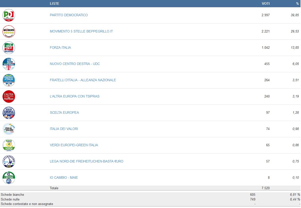The width and height of the screenshot is (301, 208).
Task: Select the 605 blank ballots count
Action: click(x=253, y=194)
